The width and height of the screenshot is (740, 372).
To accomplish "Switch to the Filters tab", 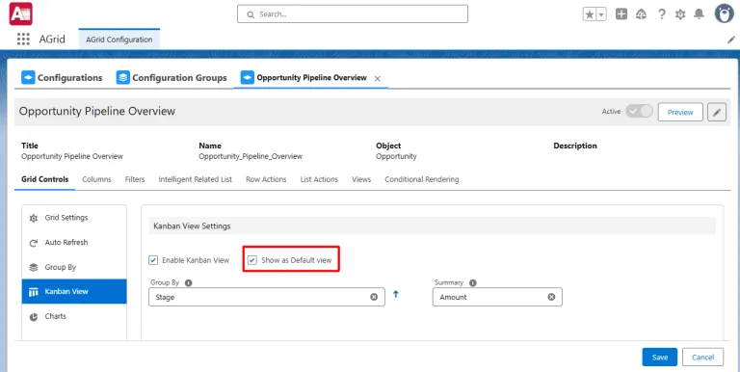I will (x=135, y=179).
